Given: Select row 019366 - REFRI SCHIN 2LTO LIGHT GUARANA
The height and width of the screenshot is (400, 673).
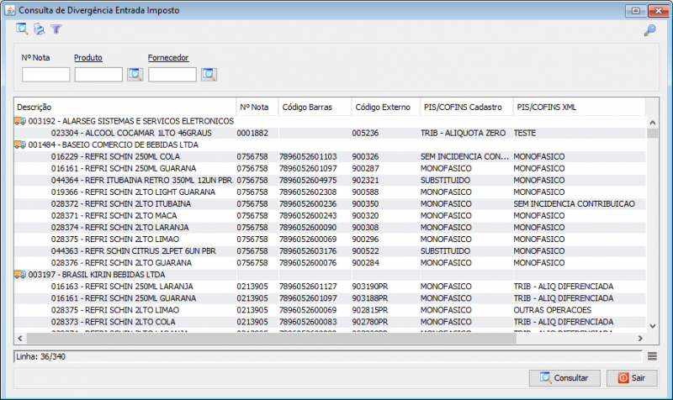Looking at the screenshot, I should tap(330, 192).
